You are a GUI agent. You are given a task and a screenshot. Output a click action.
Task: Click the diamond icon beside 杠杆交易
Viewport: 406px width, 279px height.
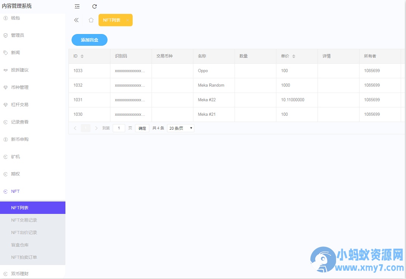click(x=5, y=105)
